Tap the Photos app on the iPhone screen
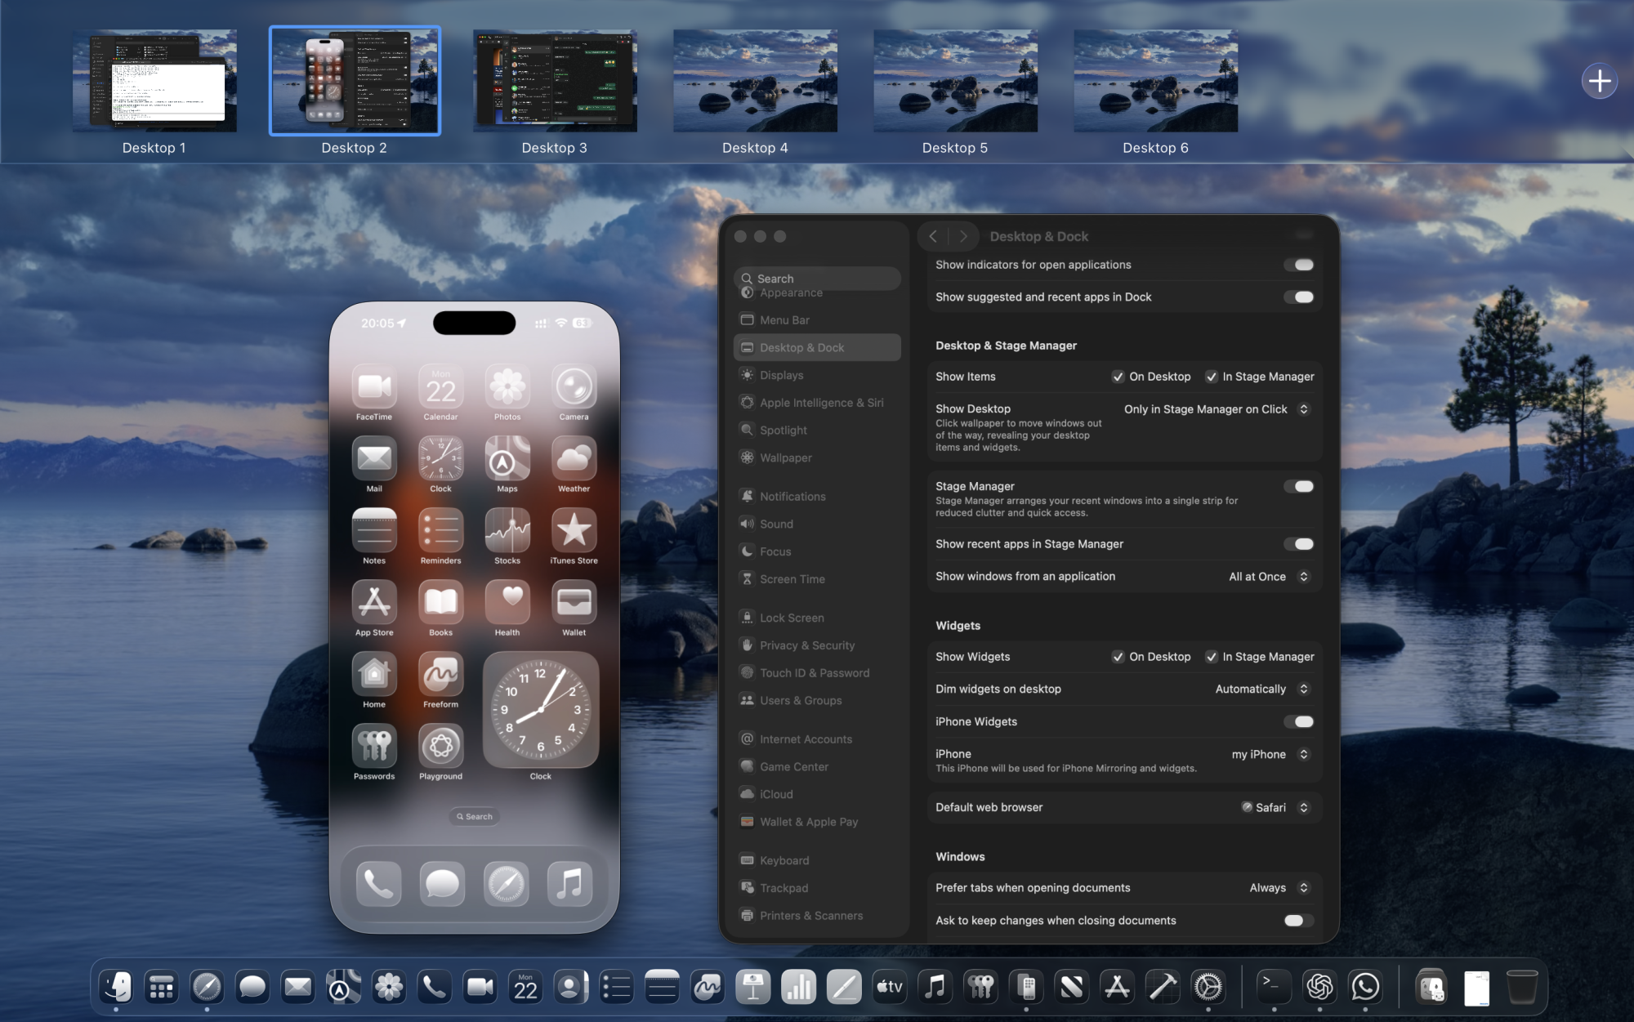1634x1022 pixels. [x=507, y=386]
